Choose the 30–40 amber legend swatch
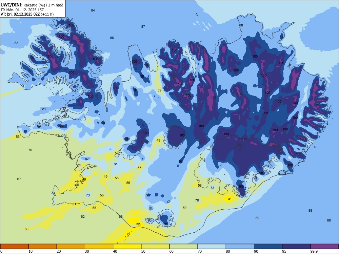 pos(99,247)
